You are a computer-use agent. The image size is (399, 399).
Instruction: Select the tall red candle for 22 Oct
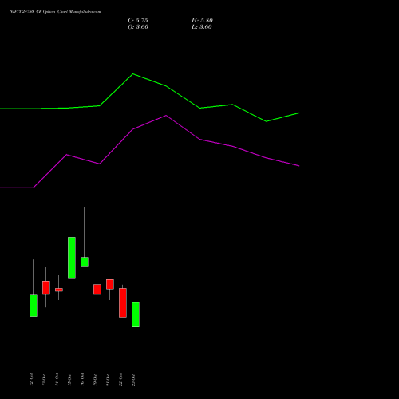click(x=123, y=302)
